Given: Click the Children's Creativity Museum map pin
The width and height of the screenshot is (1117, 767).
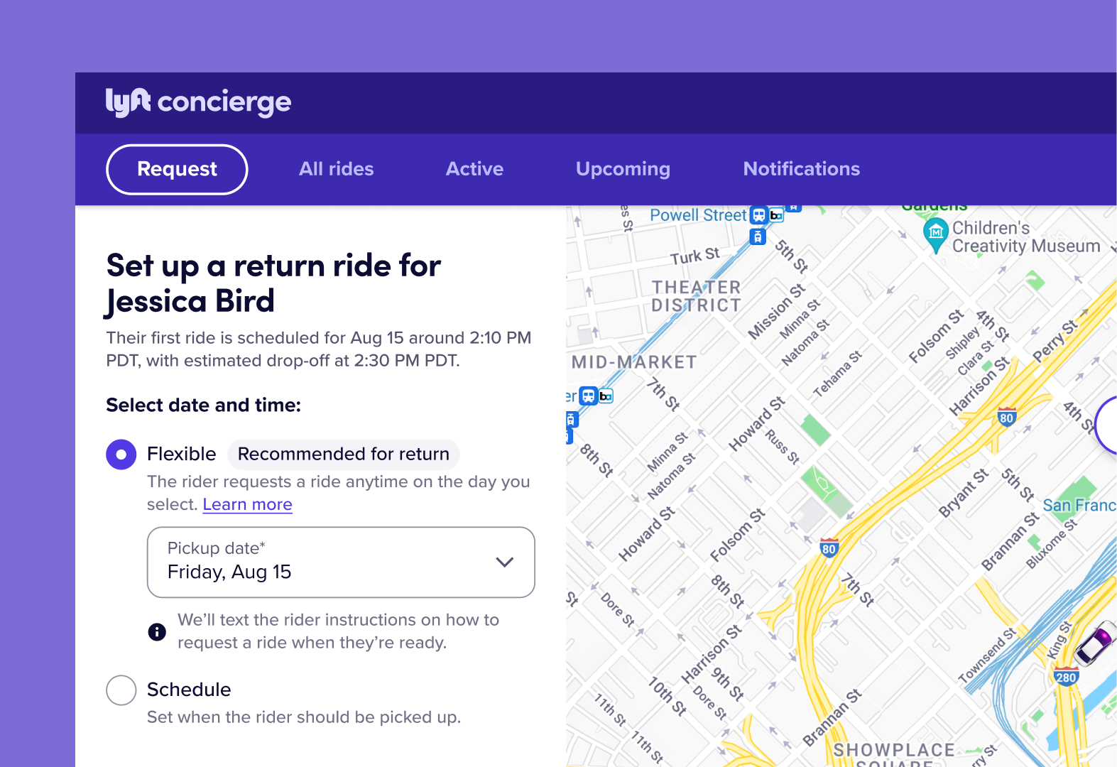Looking at the screenshot, I should tap(936, 233).
